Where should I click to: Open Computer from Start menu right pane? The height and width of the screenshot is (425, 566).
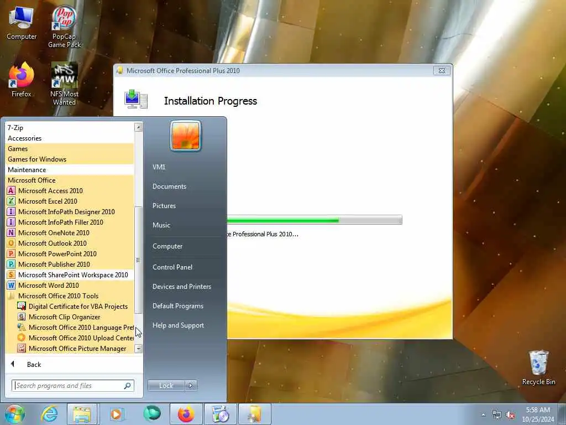click(x=167, y=246)
